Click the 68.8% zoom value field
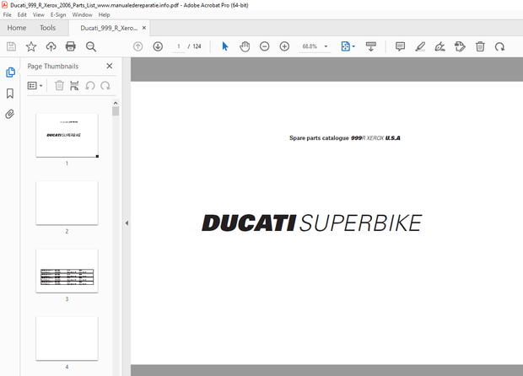The height and width of the screenshot is (376, 523). [310, 46]
